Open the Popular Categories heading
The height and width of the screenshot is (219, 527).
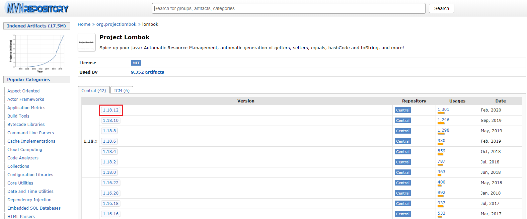[28, 80]
